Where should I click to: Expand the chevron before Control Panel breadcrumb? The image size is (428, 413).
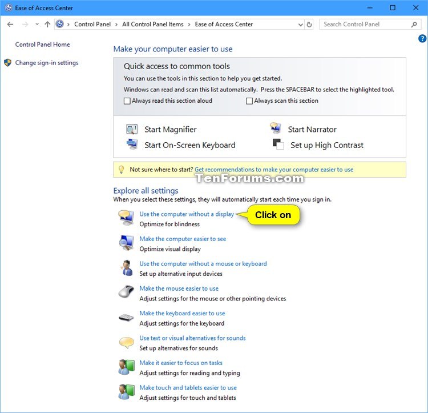[68, 25]
